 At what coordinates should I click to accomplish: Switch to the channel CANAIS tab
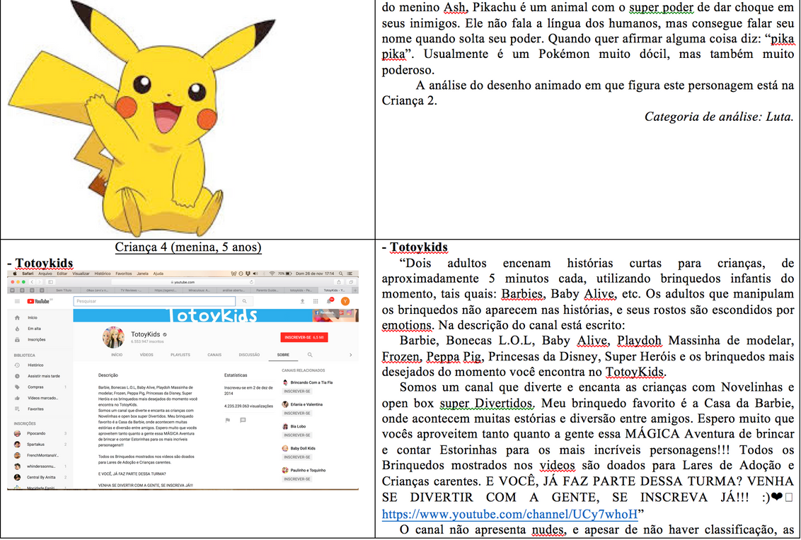(214, 355)
